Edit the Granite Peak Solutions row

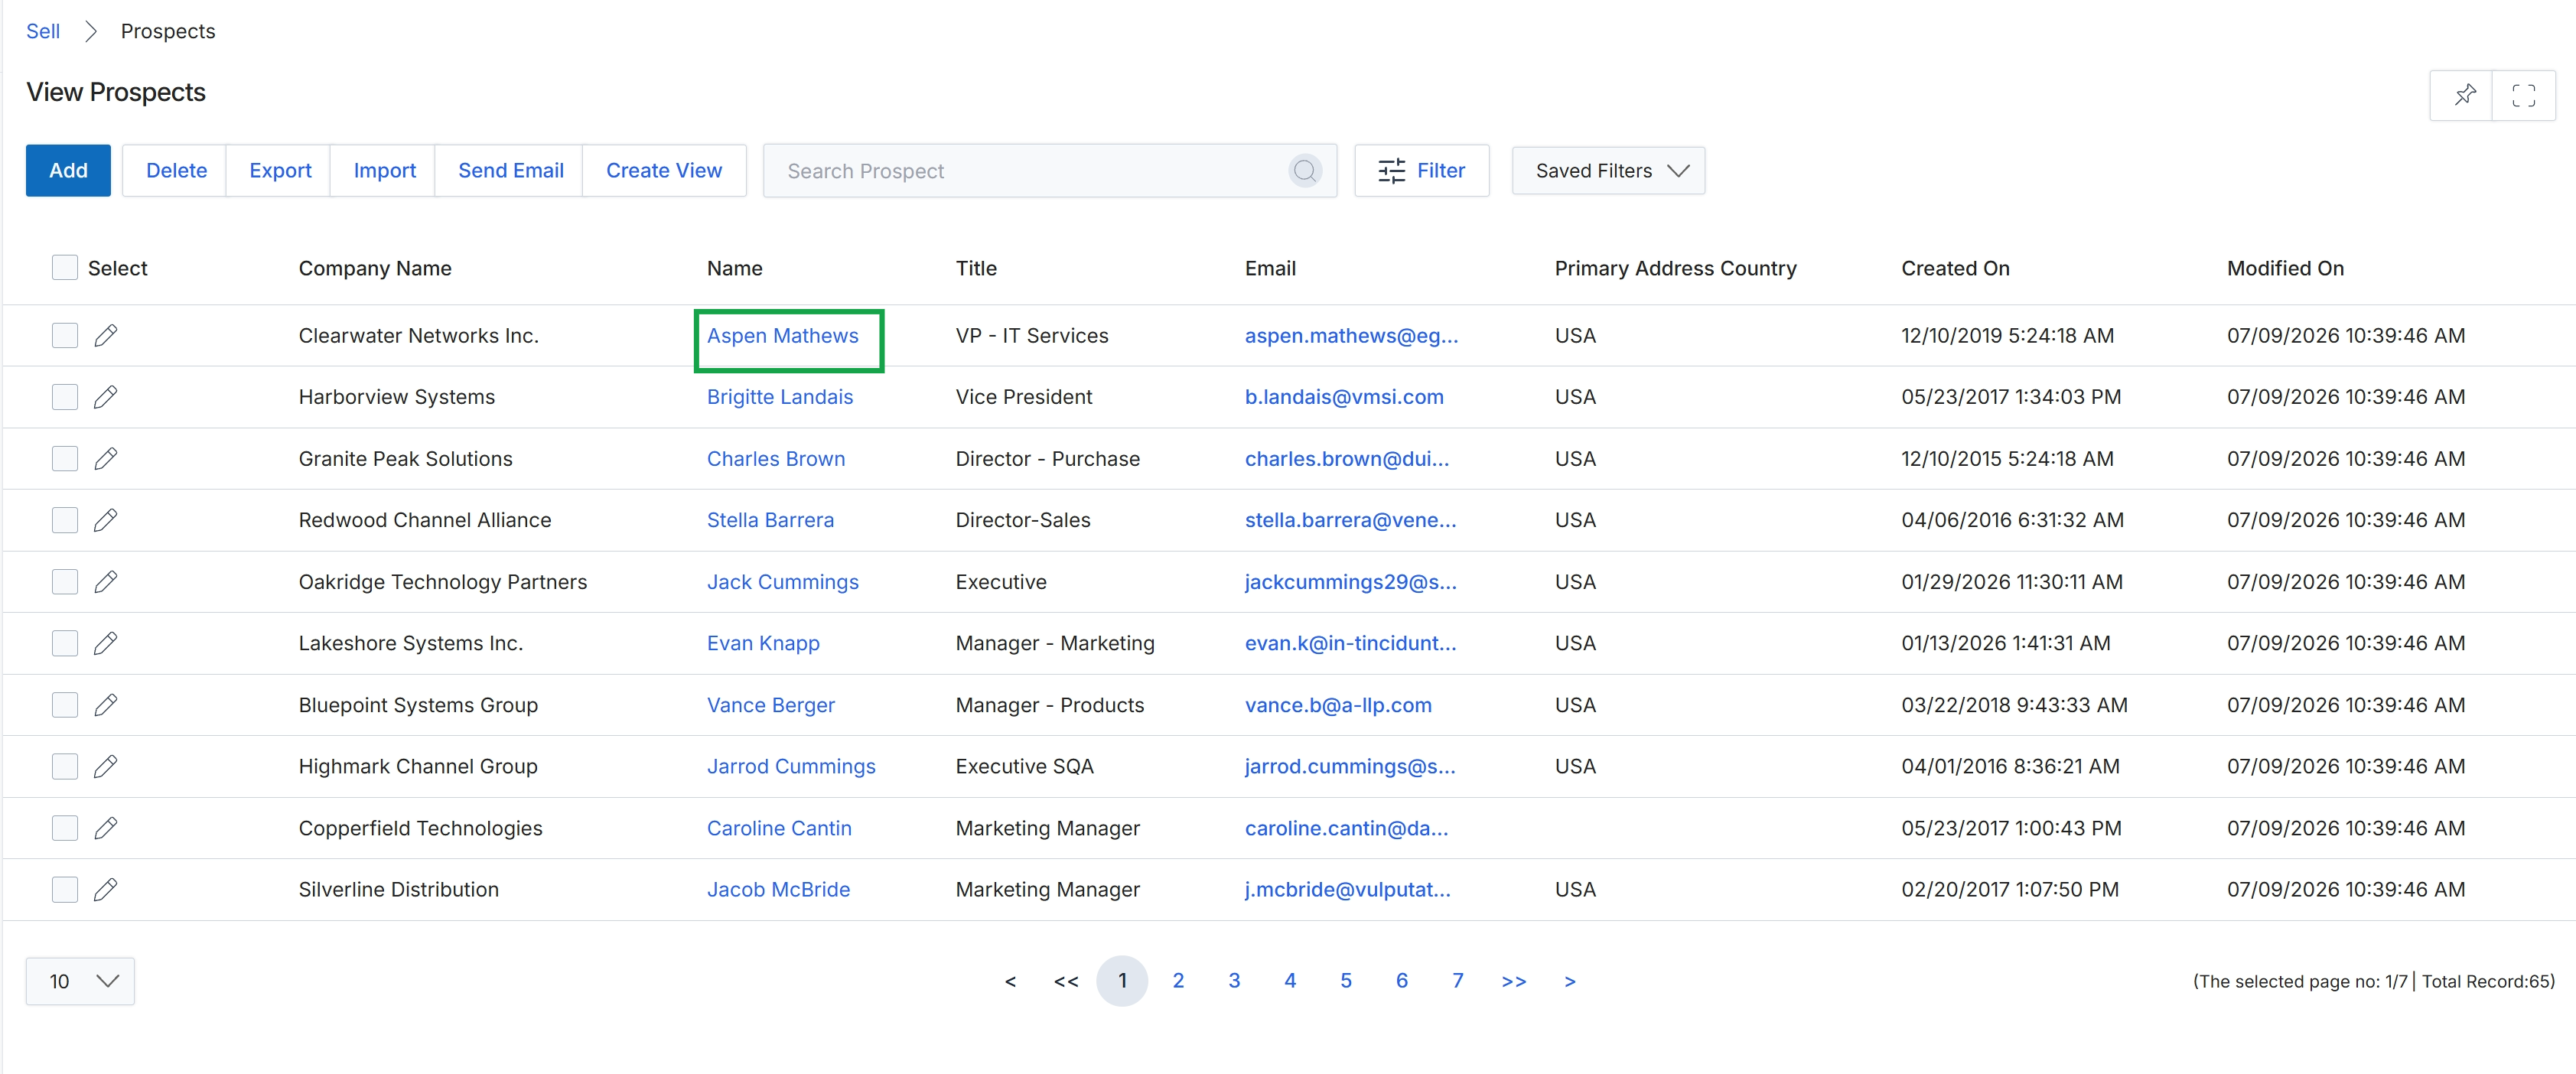106,459
